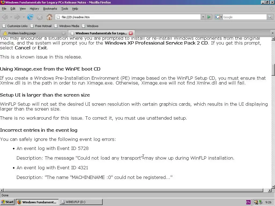This screenshot has height=206, width=275.
Task: Click heading Using Ximage.exe from the WinPE boot CD
Action: 50,69
